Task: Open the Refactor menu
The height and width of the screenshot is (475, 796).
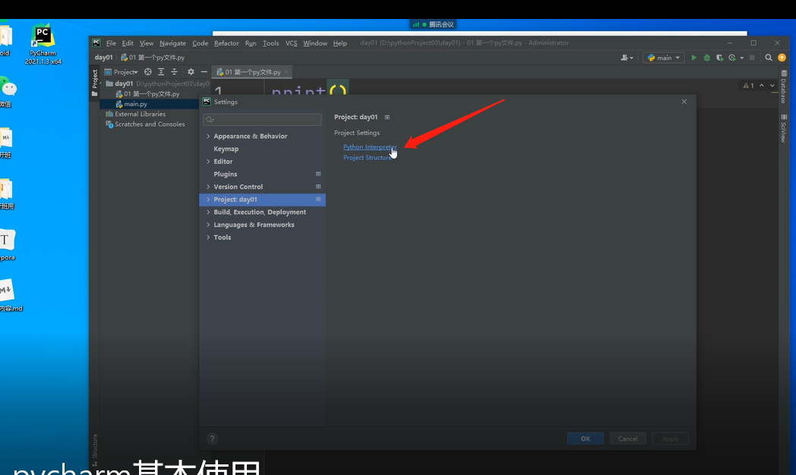Action: click(226, 43)
